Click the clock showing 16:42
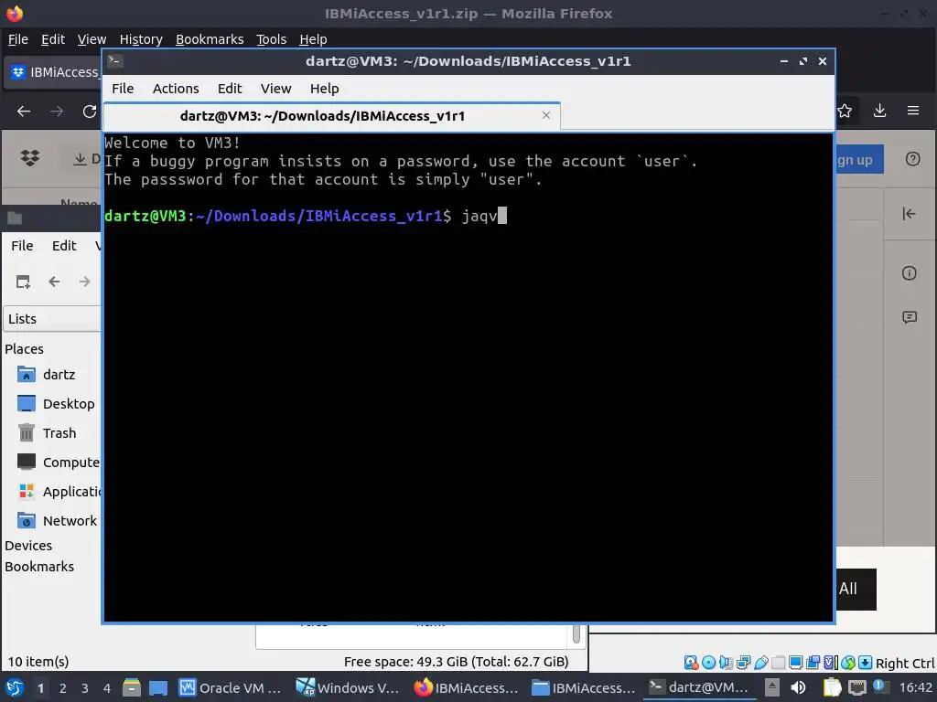 [x=915, y=687]
